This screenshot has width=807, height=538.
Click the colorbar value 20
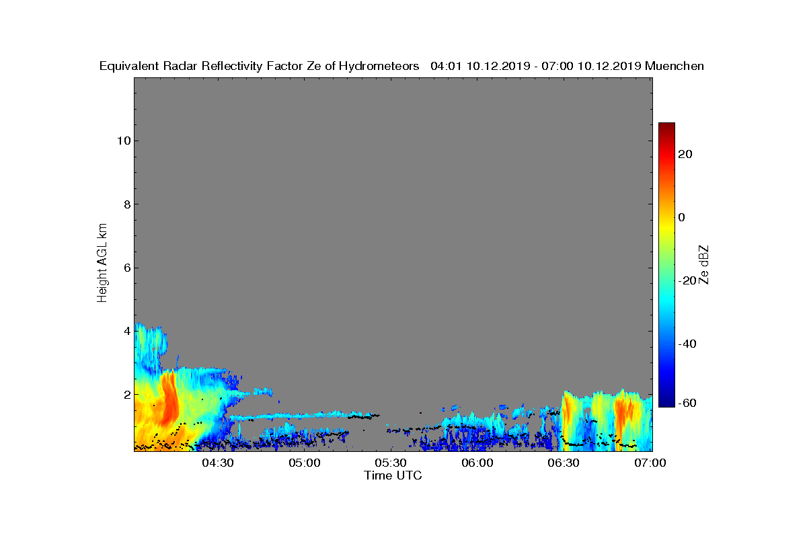pyautogui.click(x=686, y=154)
